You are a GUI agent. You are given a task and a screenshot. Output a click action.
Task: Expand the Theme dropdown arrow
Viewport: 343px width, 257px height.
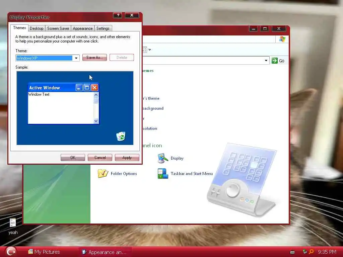click(76, 58)
